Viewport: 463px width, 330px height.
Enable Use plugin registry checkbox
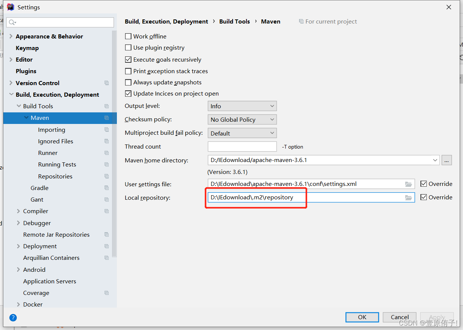click(128, 48)
